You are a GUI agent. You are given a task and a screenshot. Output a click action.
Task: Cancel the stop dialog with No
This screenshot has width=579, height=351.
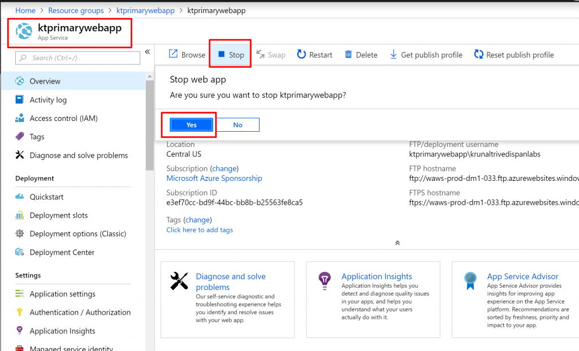[x=238, y=125]
